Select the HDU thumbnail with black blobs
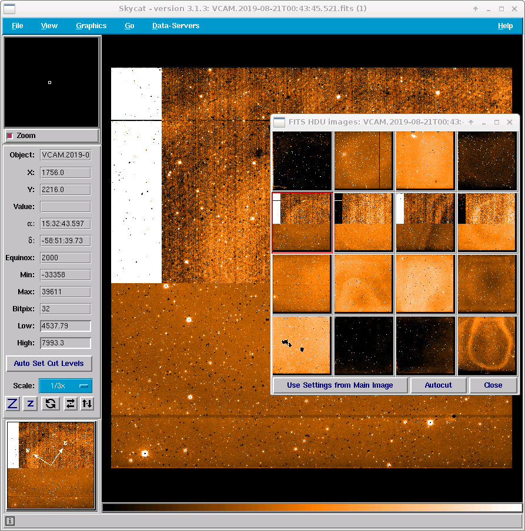525x531 pixels. point(302,345)
